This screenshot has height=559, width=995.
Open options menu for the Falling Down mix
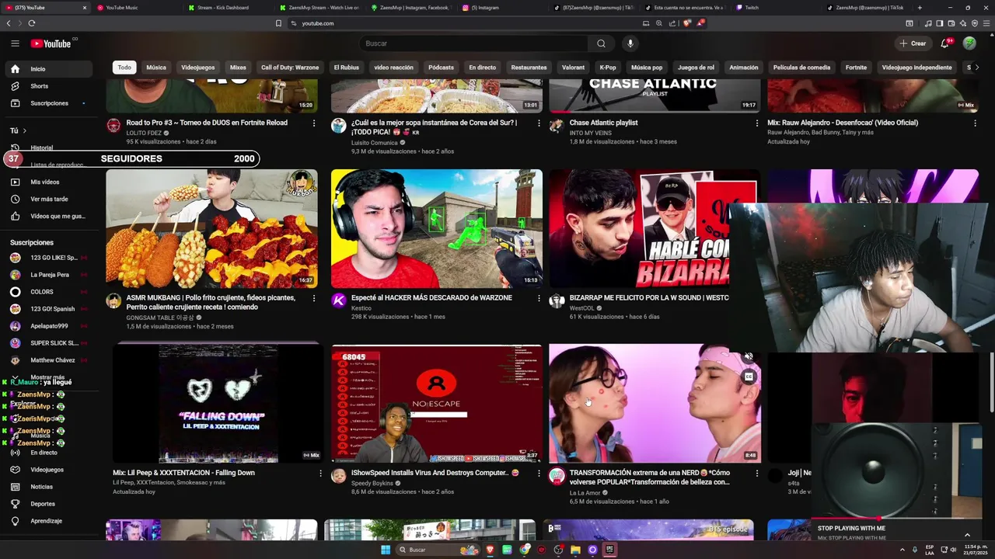point(320,473)
